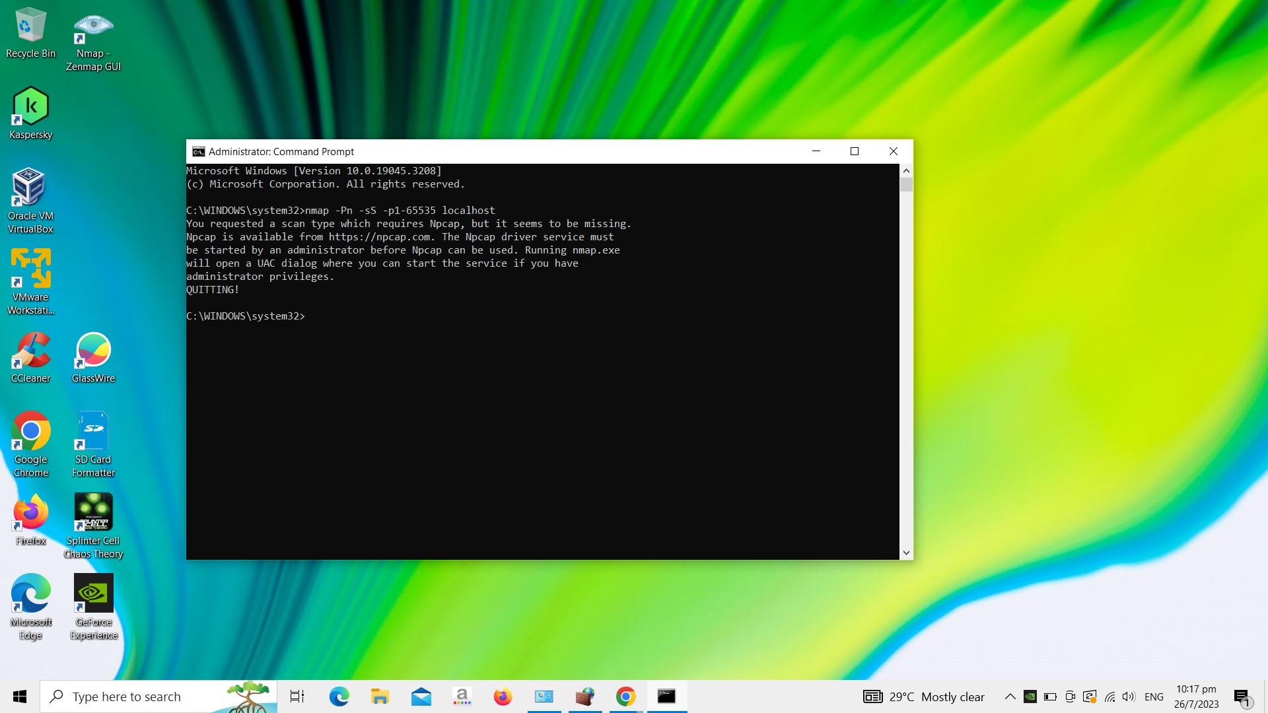Show hidden system tray icons
Screen dimensions: 1268x713
click(x=1010, y=696)
